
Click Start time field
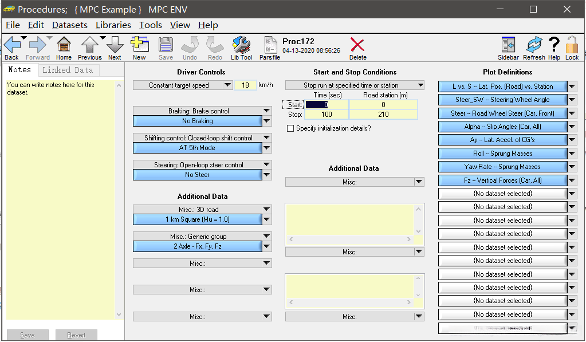click(x=327, y=105)
